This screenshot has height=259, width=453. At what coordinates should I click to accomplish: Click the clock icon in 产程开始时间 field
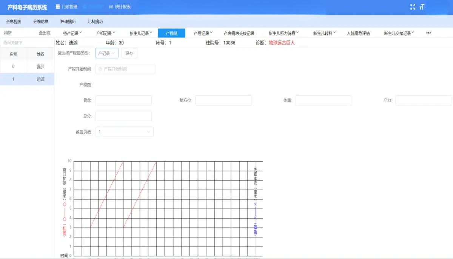[100, 69]
